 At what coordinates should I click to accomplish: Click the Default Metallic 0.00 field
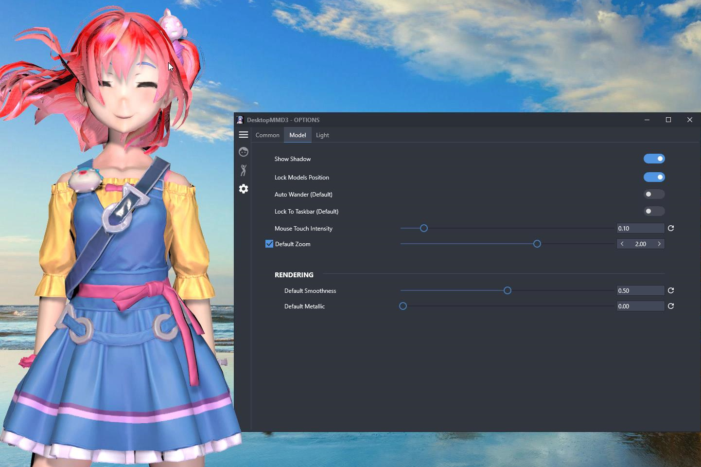point(641,306)
